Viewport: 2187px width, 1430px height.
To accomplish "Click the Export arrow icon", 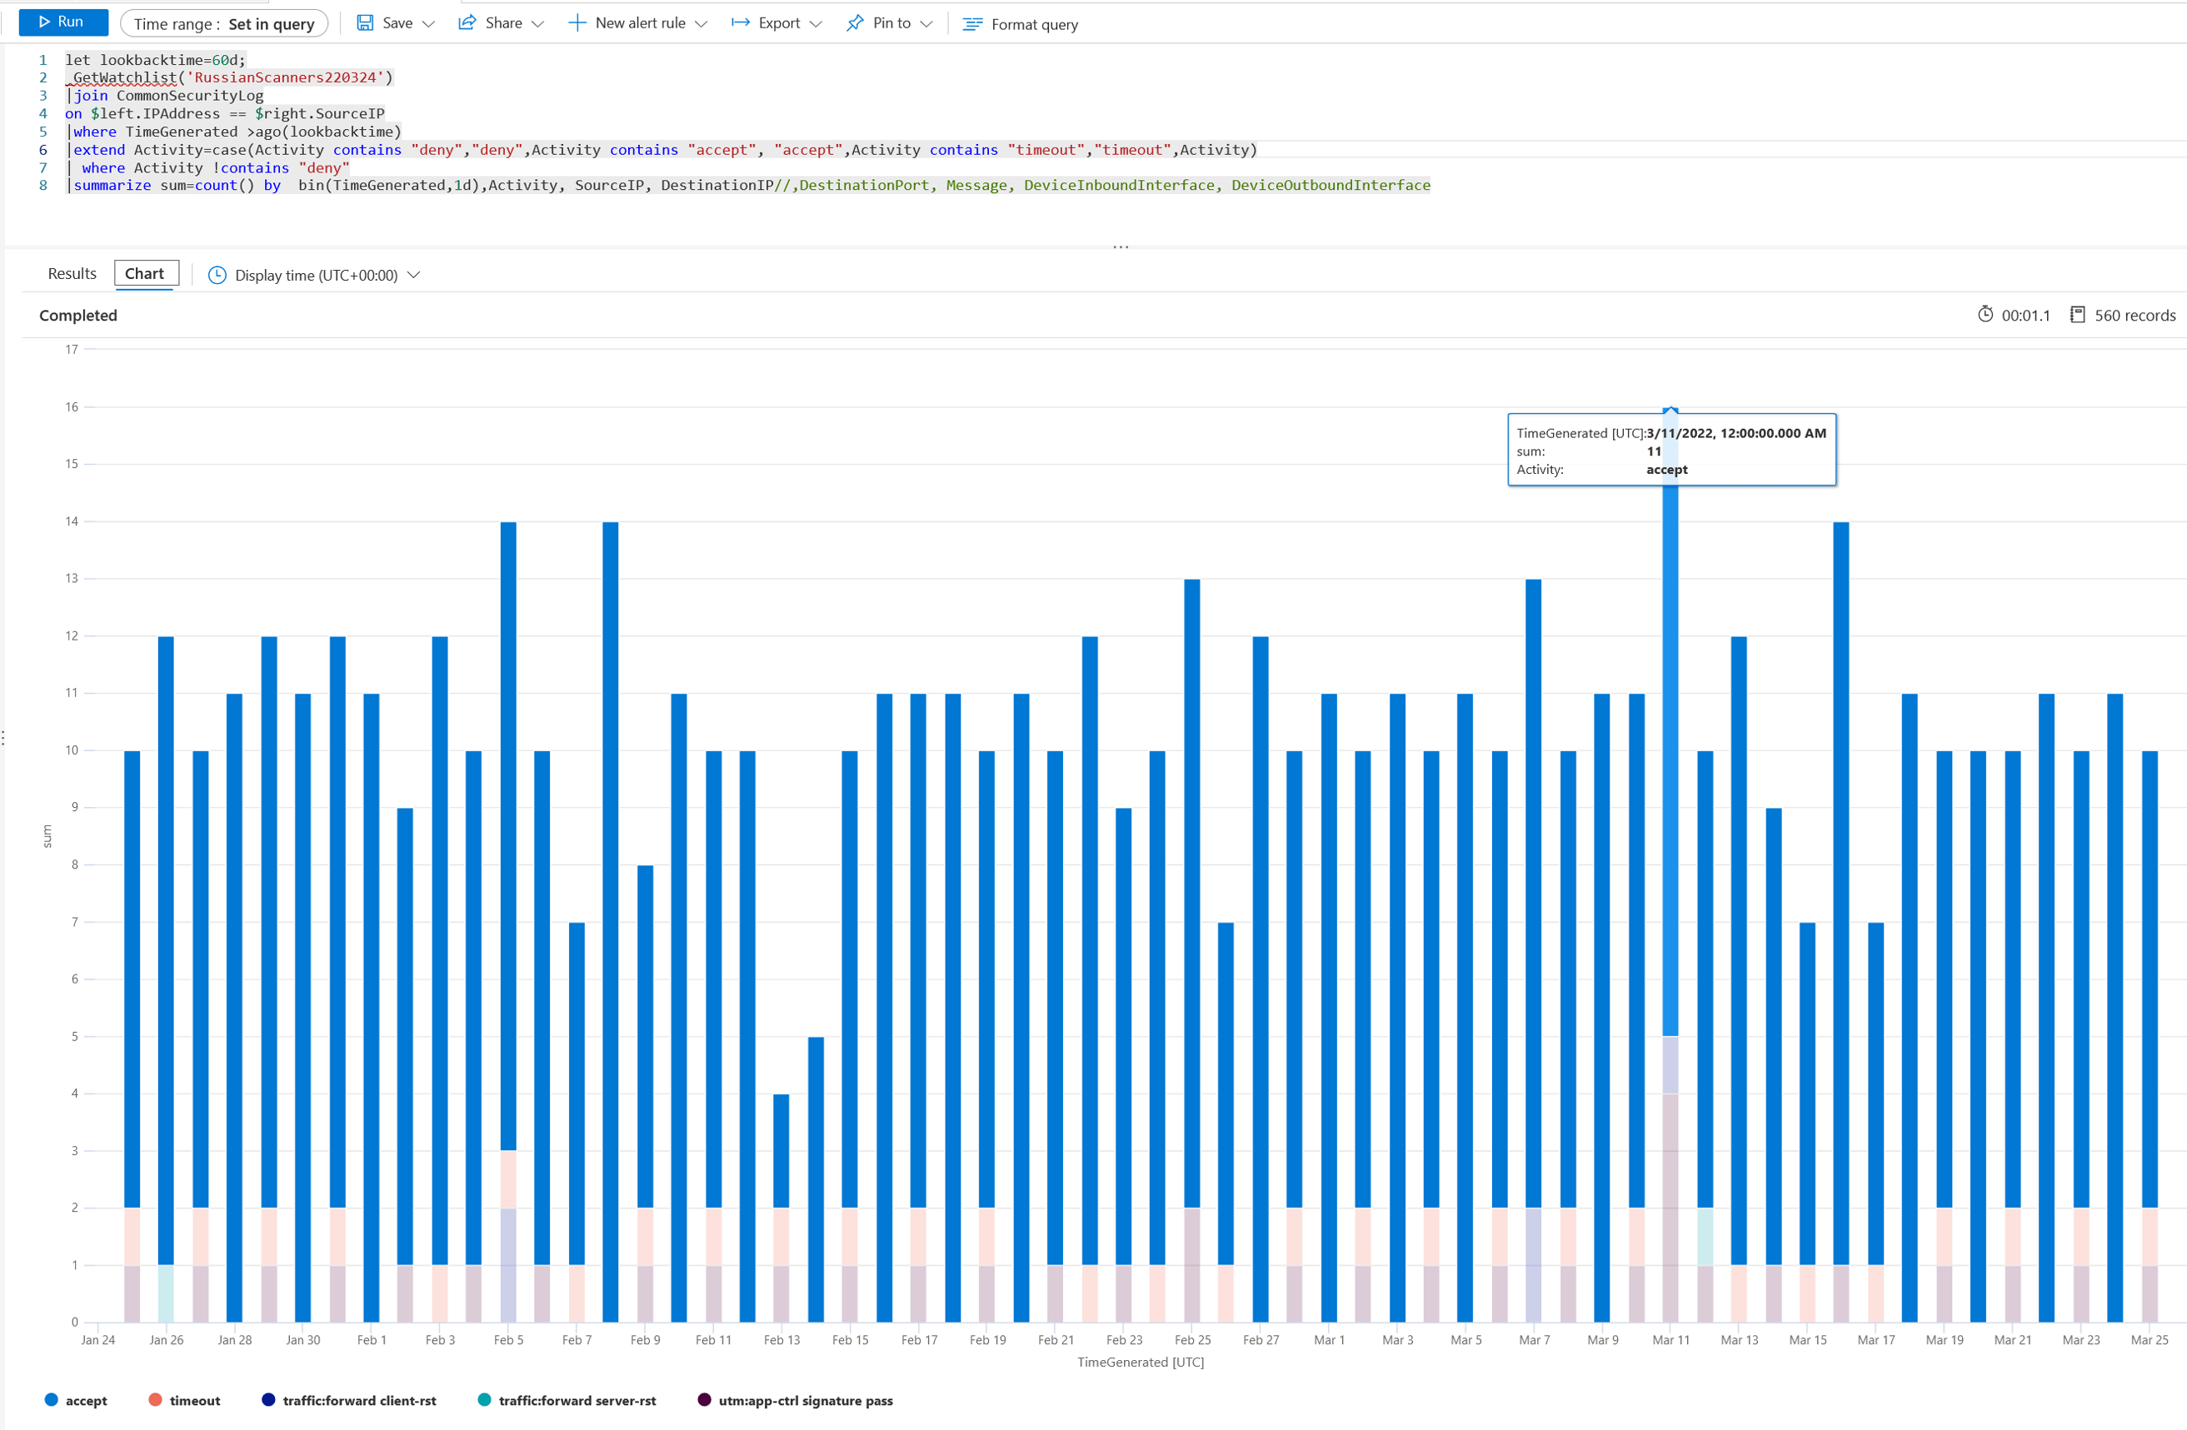I will [740, 23].
